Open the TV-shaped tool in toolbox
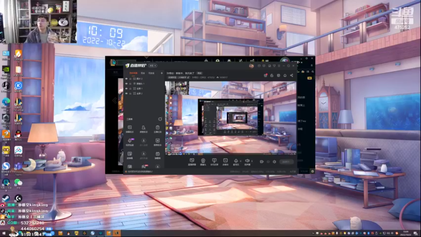The width and height of the screenshot is (421, 237). pos(157,155)
